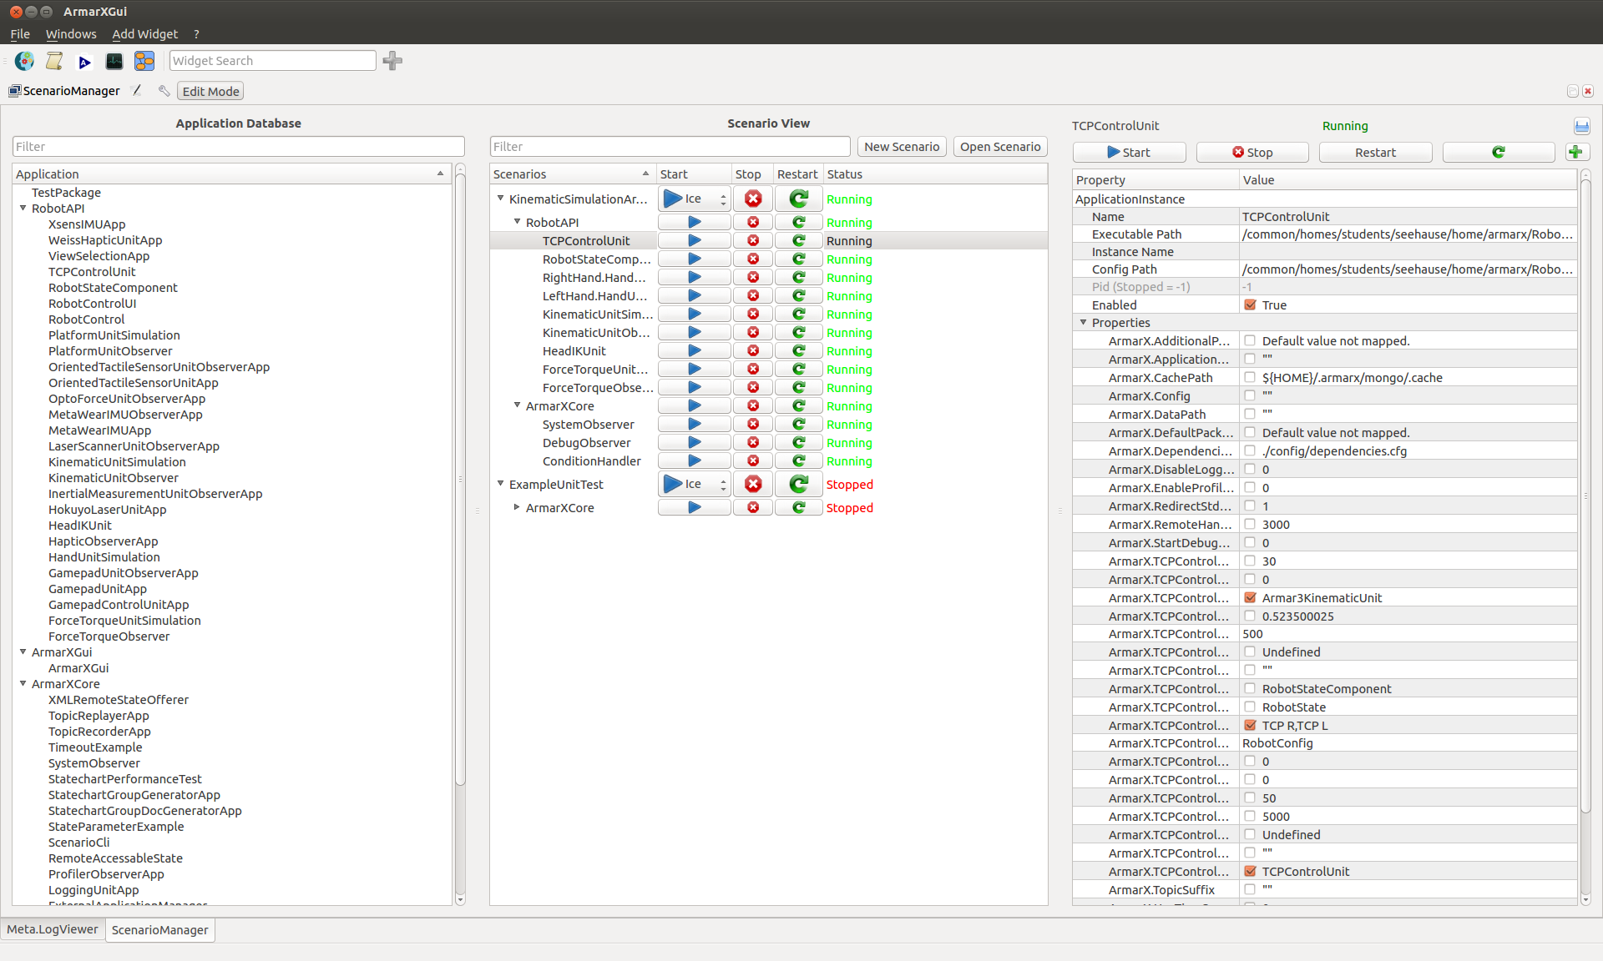
Task: Toggle checkbox for Armar3KinematicUnit value
Action: [1250, 598]
